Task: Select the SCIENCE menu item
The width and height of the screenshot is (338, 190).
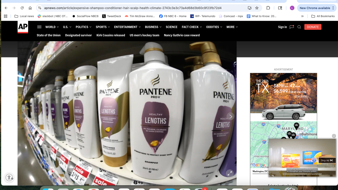Action: point(172,27)
